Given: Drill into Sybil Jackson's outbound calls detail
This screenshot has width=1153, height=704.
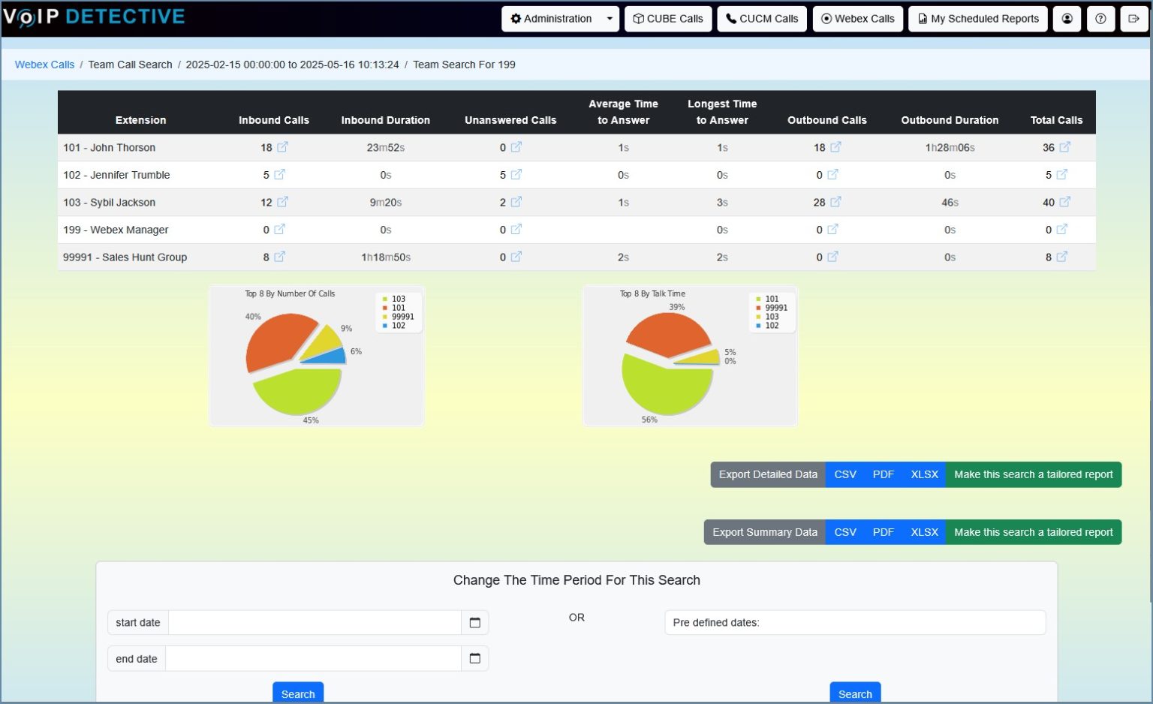Looking at the screenshot, I should [x=835, y=202].
